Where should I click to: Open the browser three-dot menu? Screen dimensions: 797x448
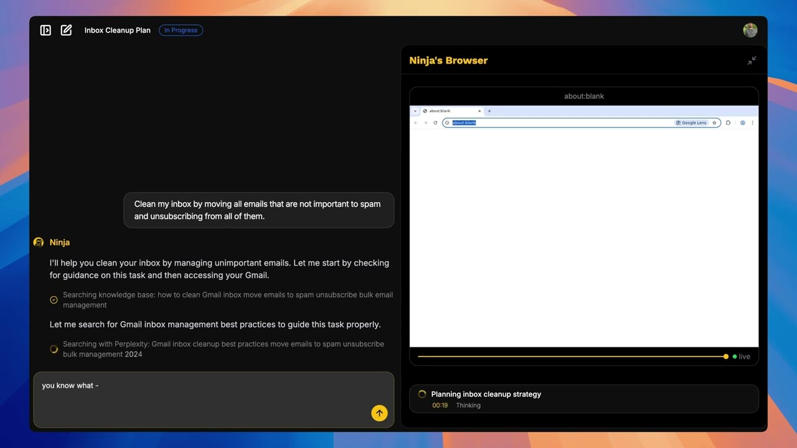coord(752,123)
